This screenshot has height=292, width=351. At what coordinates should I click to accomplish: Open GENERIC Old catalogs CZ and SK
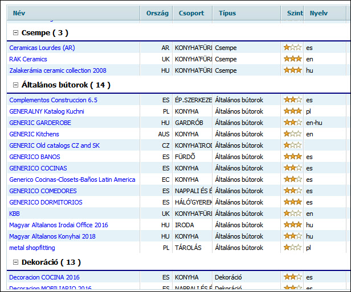(54, 145)
